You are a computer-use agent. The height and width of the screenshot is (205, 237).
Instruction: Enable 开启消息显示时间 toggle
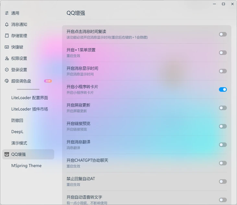[223, 71]
